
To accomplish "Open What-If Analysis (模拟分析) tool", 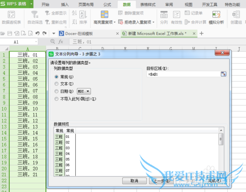I will [216, 17].
